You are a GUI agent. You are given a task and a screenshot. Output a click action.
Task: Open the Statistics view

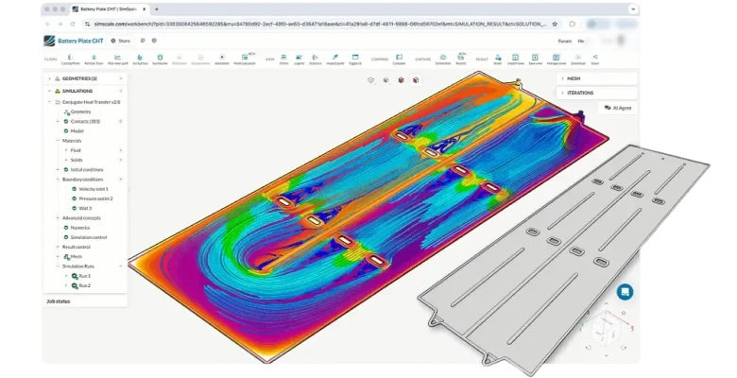point(316,60)
